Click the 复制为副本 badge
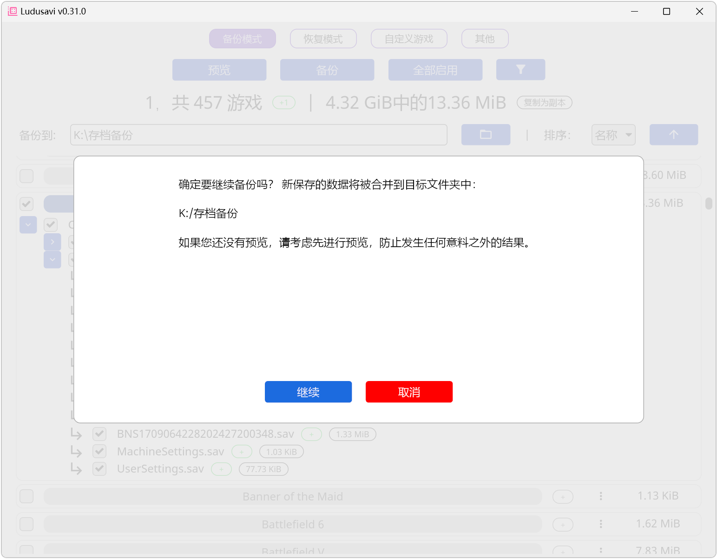This screenshot has height=559, width=717. tap(545, 103)
